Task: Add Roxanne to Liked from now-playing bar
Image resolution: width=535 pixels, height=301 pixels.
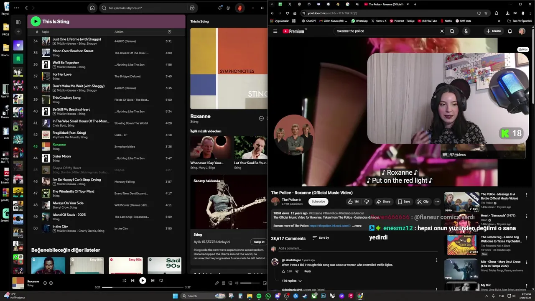Action: (51, 283)
